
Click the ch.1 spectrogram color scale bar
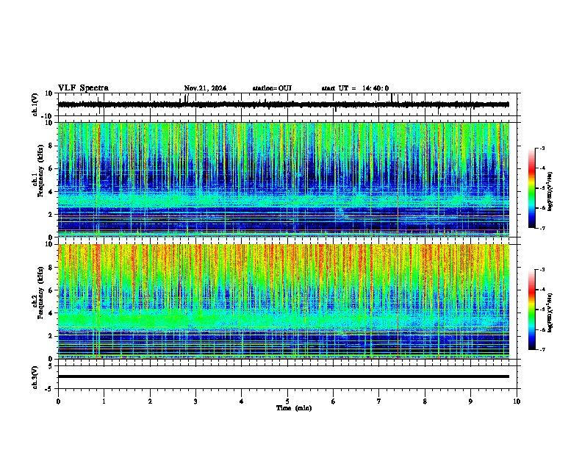point(532,188)
